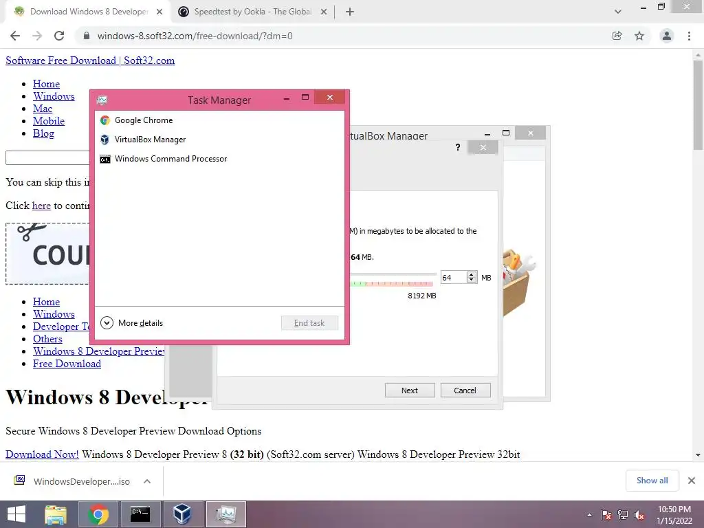Open Software Free Download Soft32.com link
This screenshot has width=704, height=528.
90,60
